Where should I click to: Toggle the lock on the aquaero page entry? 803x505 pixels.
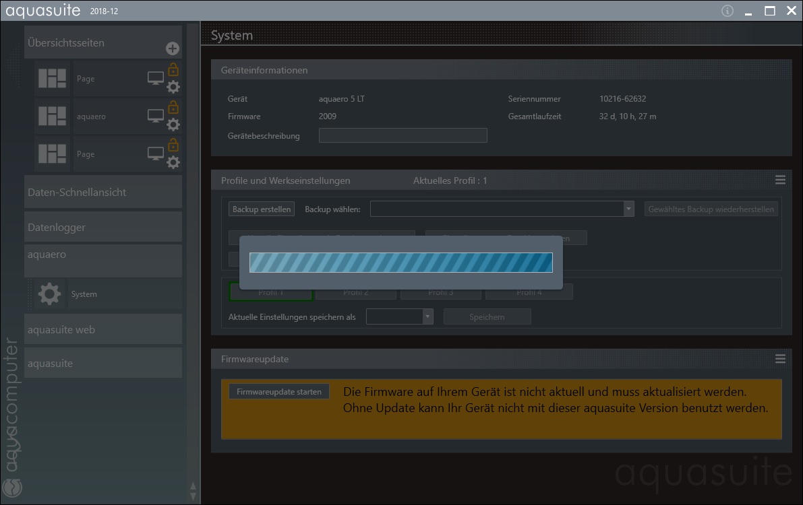click(173, 107)
